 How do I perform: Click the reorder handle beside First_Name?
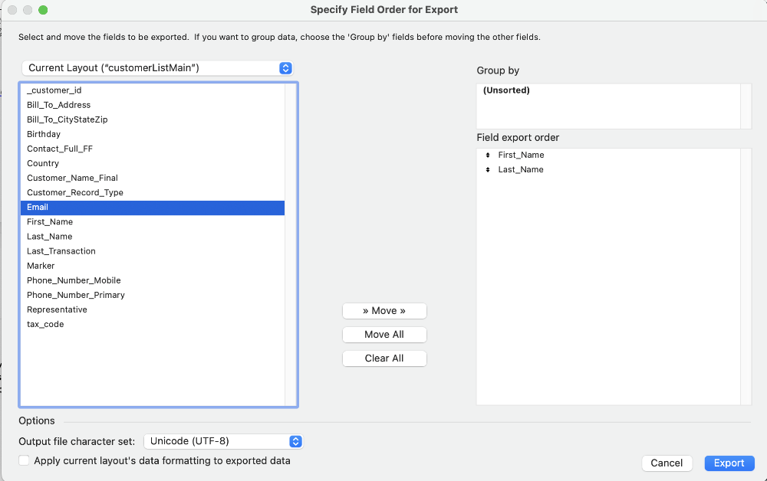coord(488,155)
